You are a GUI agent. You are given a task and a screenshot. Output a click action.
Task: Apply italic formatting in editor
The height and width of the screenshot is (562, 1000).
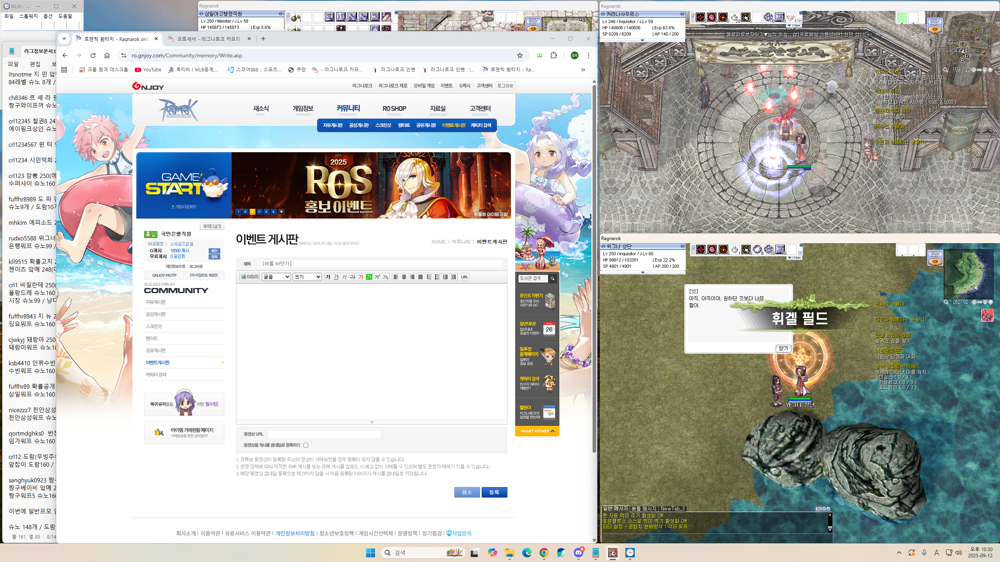click(345, 277)
